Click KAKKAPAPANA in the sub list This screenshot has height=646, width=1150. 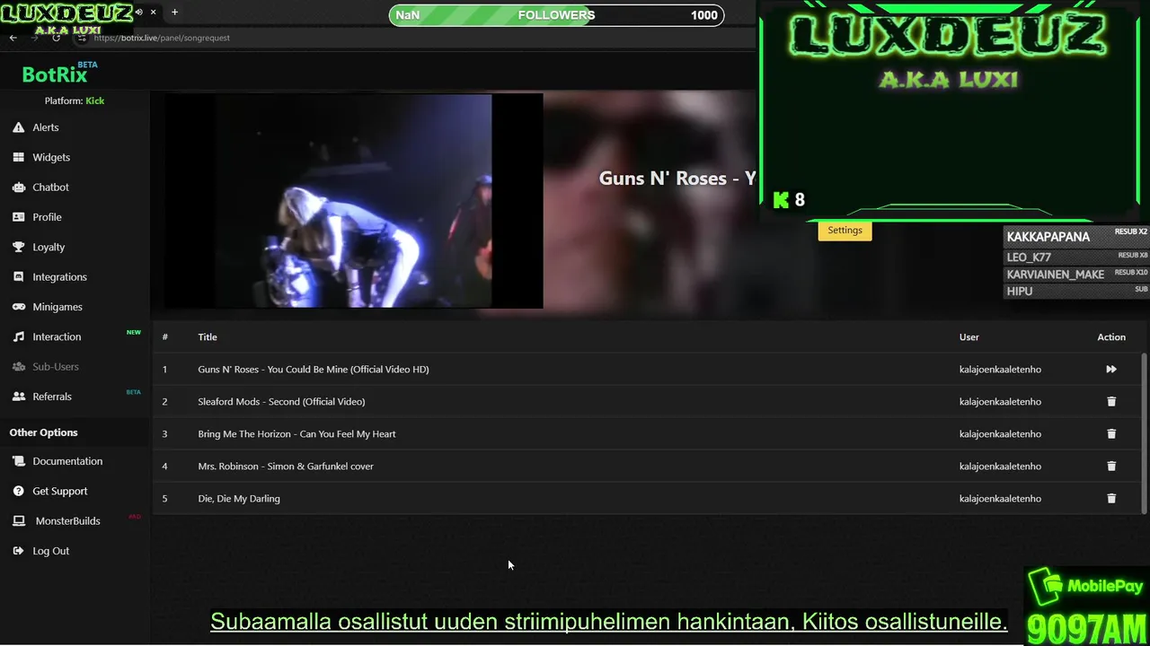(x=1048, y=237)
